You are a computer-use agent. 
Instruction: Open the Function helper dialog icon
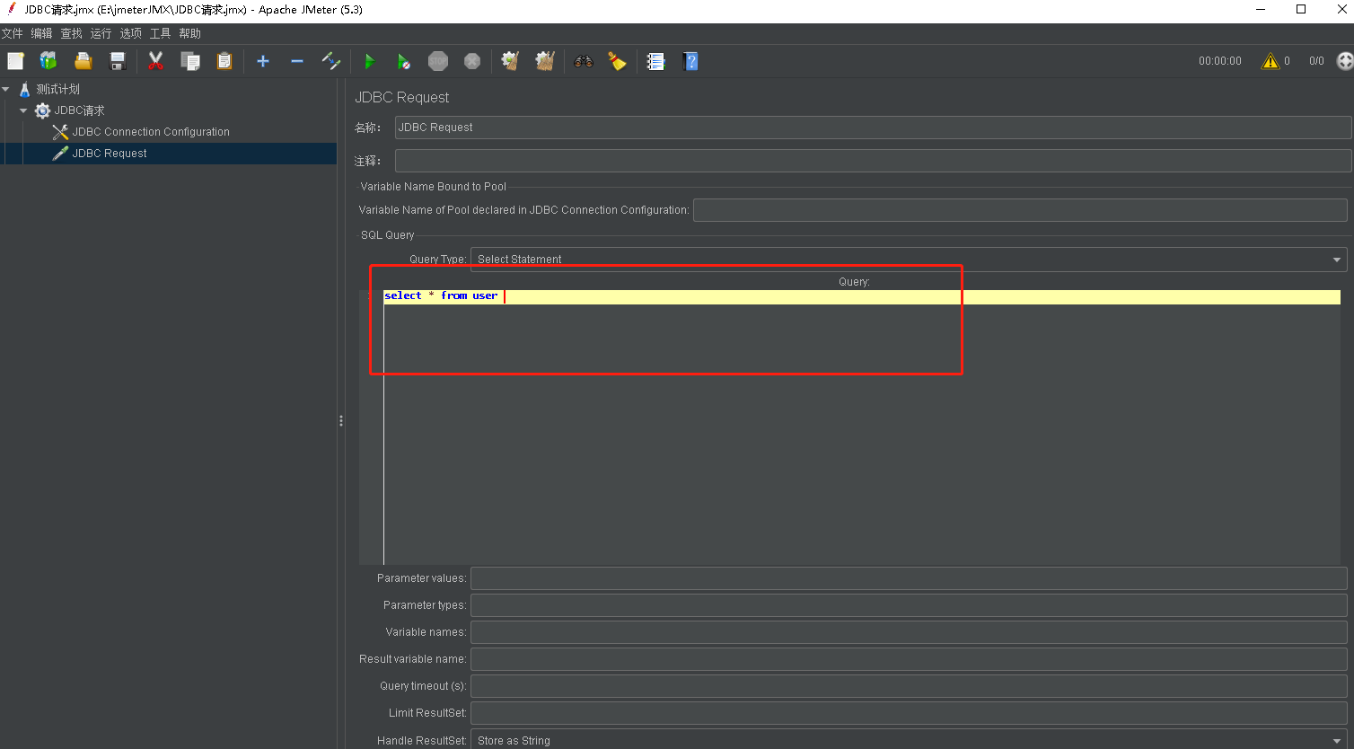pos(655,61)
